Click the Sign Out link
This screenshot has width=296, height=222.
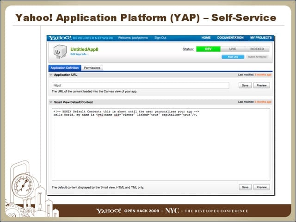tap(160, 38)
